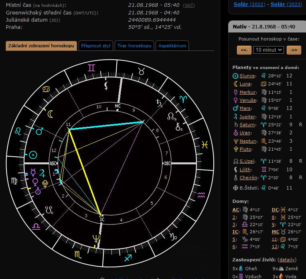Screen dimensions: 306x279
Task: Click the Uranus symbol icon next to Uran
Action: 236,133
